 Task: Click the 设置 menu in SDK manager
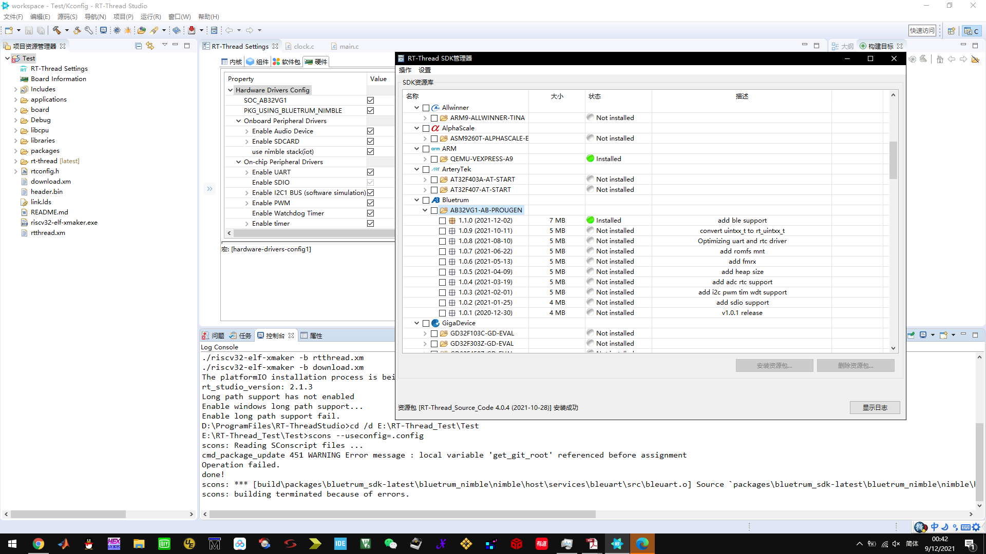(425, 70)
